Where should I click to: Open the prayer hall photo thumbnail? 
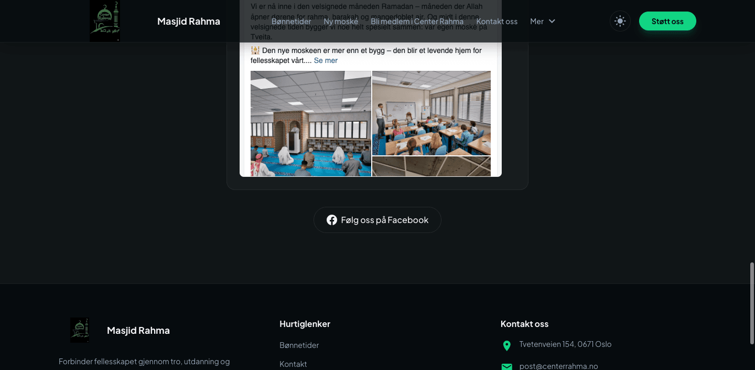pos(311,123)
